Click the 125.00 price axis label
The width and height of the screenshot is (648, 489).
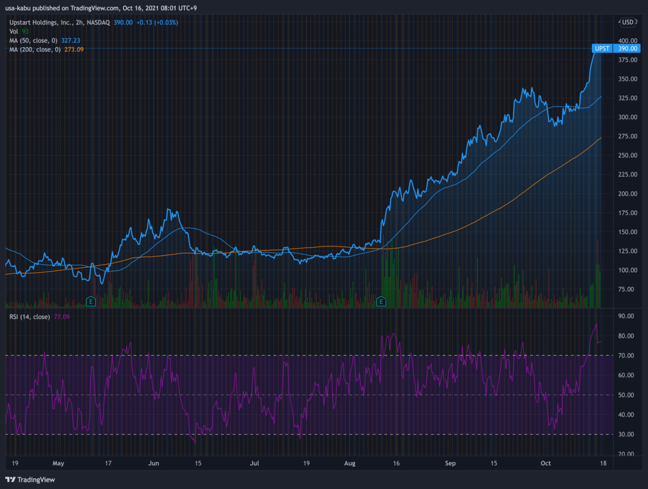[629, 251]
